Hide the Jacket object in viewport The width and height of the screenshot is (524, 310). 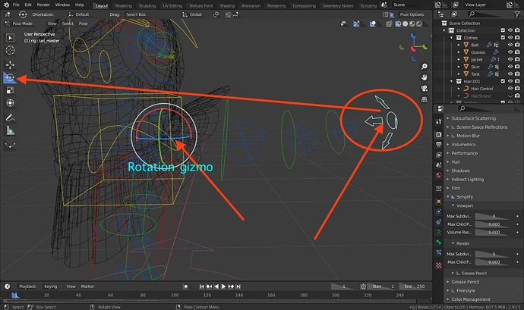[x=510, y=59]
